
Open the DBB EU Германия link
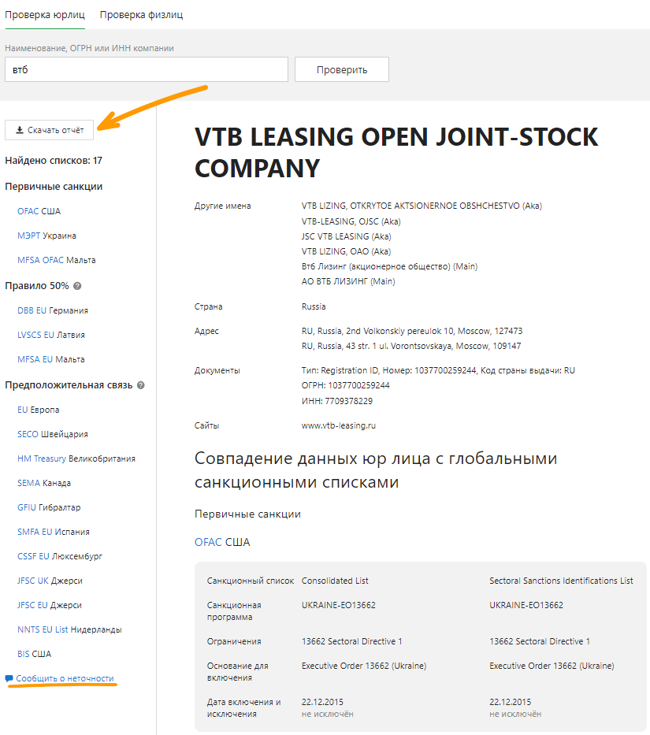53,311
